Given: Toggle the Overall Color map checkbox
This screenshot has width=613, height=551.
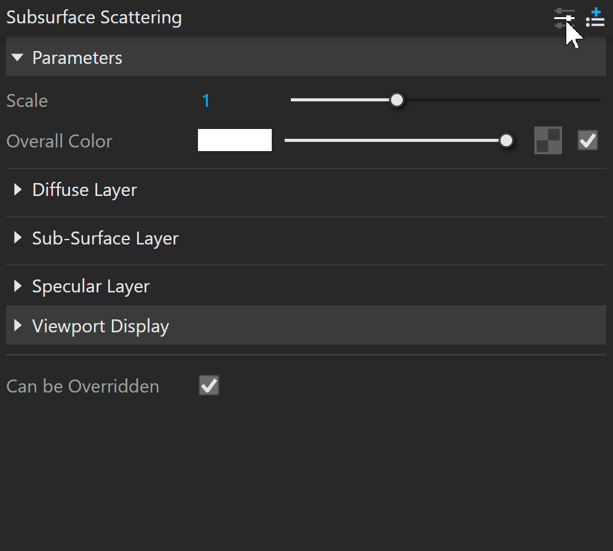Looking at the screenshot, I should point(588,140).
